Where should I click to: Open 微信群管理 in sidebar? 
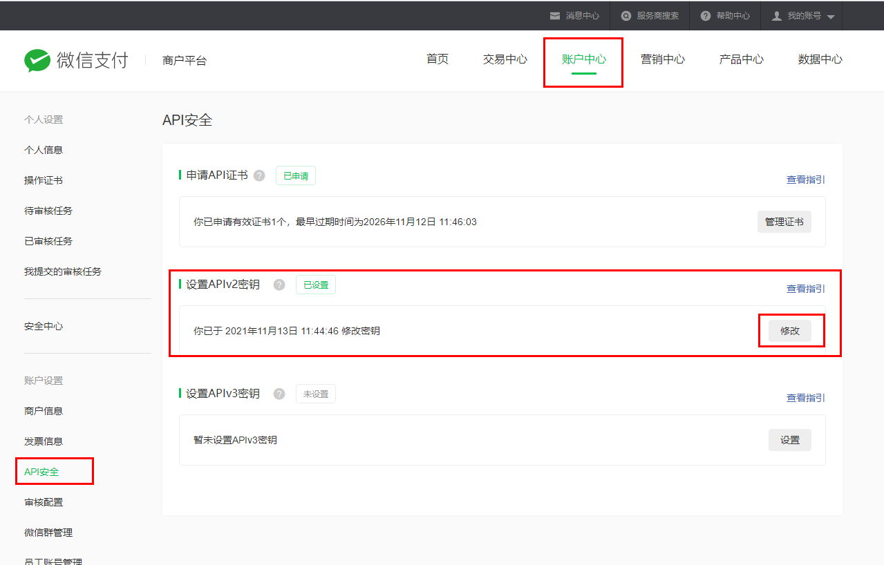click(x=48, y=533)
